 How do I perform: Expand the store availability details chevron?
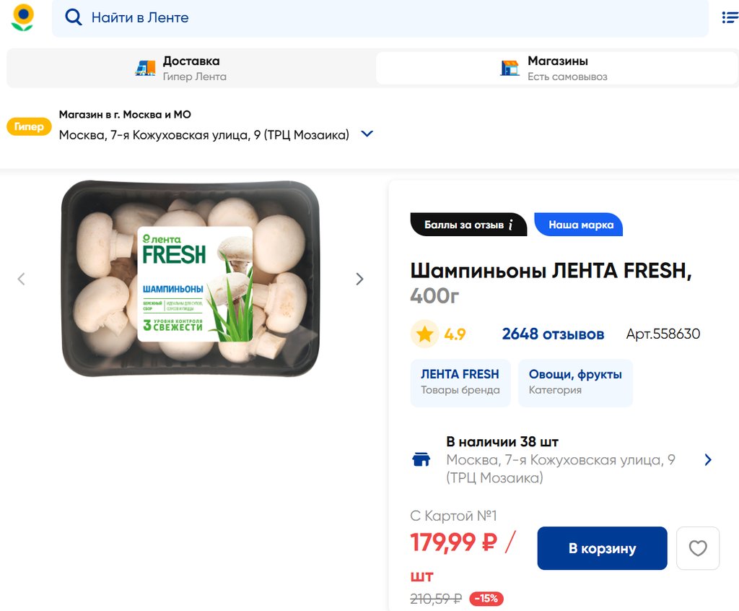click(707, 460)
